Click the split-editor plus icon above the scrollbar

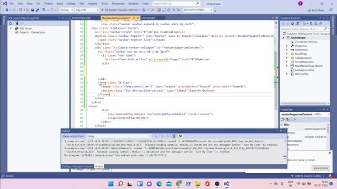point(276,23)
